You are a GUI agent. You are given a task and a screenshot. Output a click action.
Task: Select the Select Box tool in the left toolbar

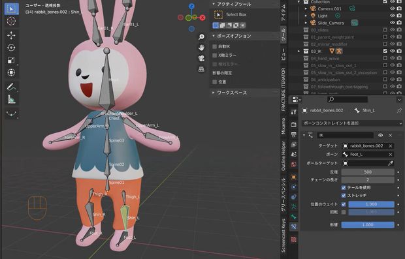point(11,8)
